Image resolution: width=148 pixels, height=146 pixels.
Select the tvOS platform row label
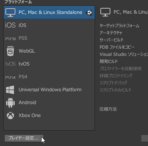pyautogui.click(x=24, y=64)
